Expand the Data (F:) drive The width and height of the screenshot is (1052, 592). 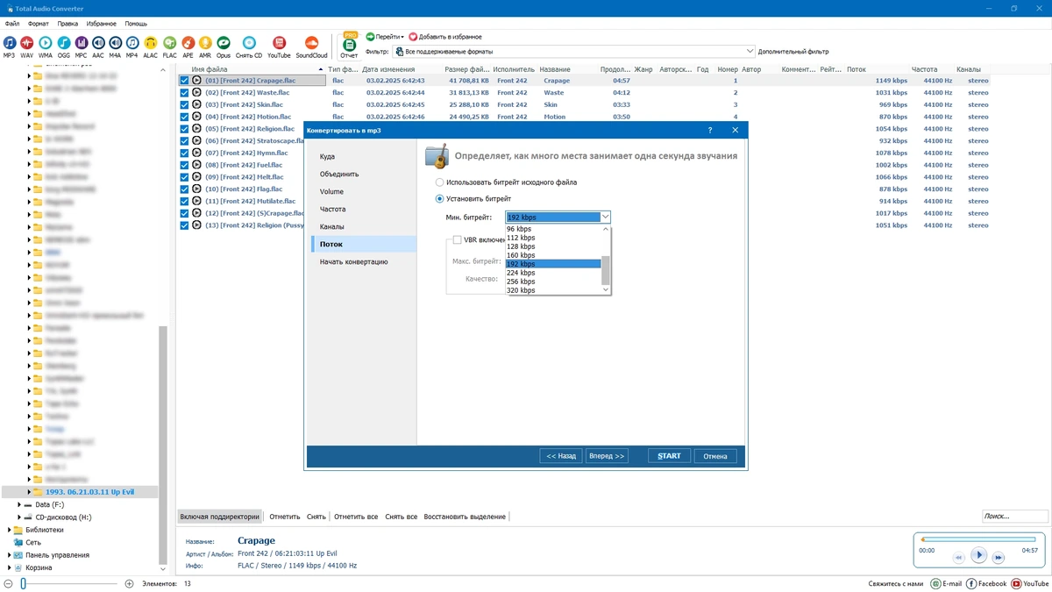(x=19, y=505)
